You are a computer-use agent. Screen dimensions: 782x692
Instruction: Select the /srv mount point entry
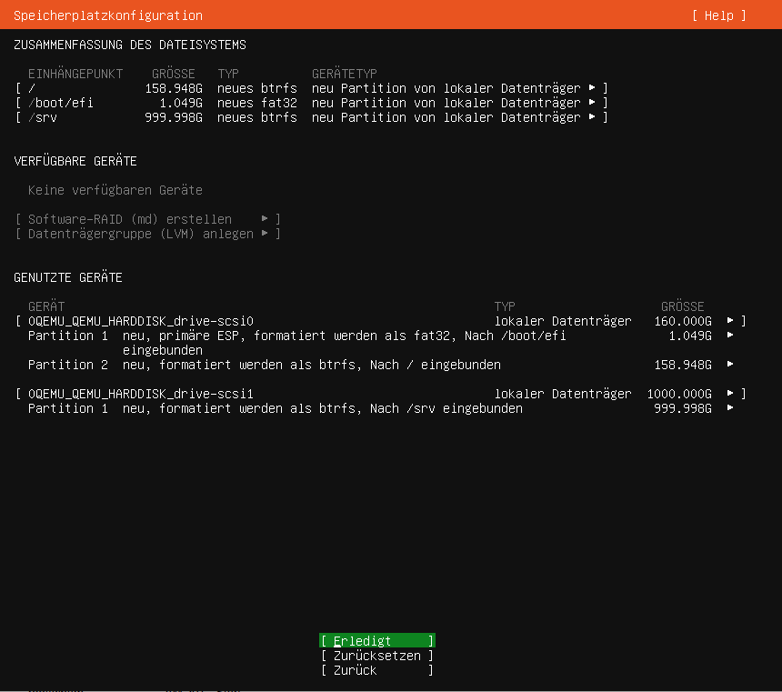[x=312, y=116]
